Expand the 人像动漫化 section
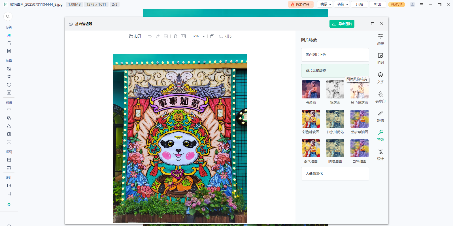The image size is (453, 226). click(x=335, y=174)
